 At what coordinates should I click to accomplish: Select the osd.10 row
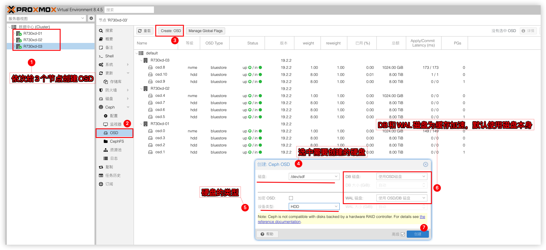point(337,74)
